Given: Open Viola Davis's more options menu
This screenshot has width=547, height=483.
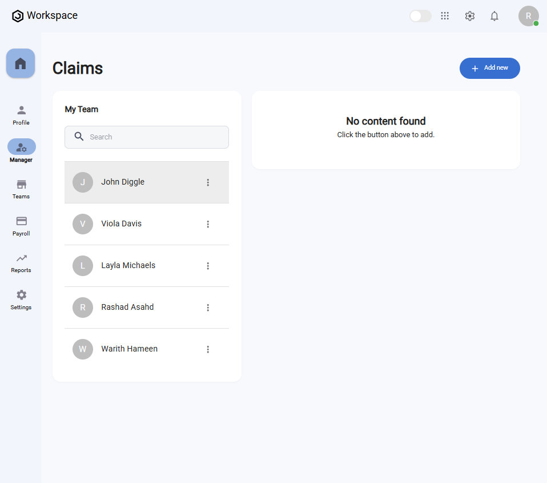Looking at the screenshot, I should [208, 224].
